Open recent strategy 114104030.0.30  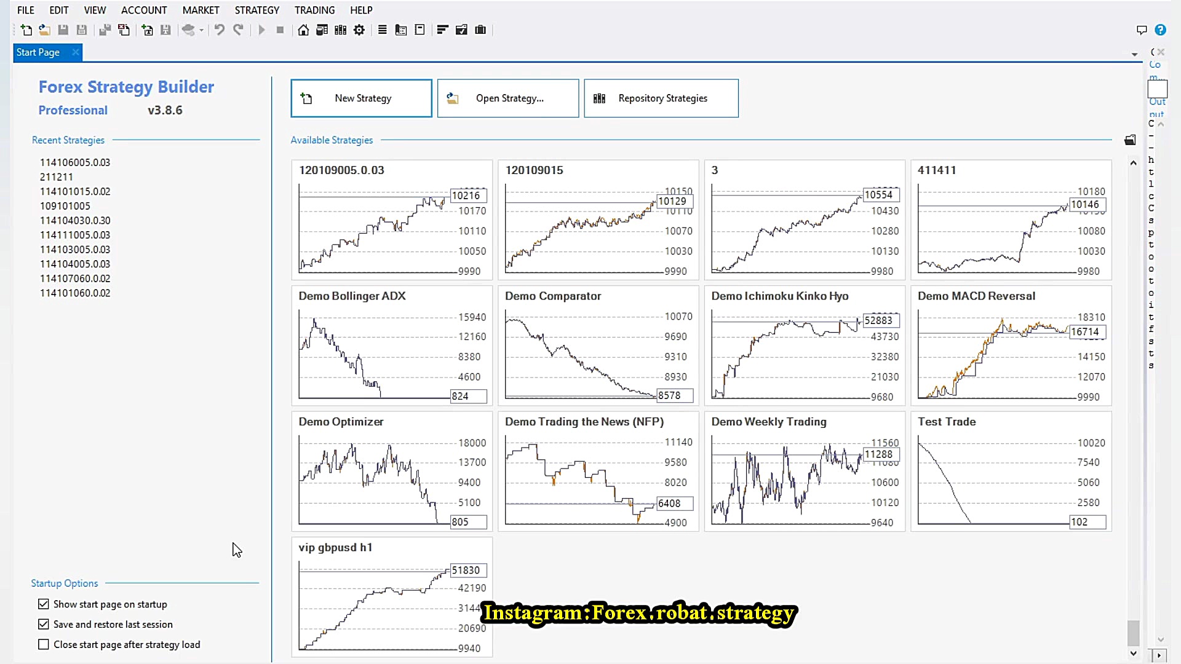click(x=75, y=220)
